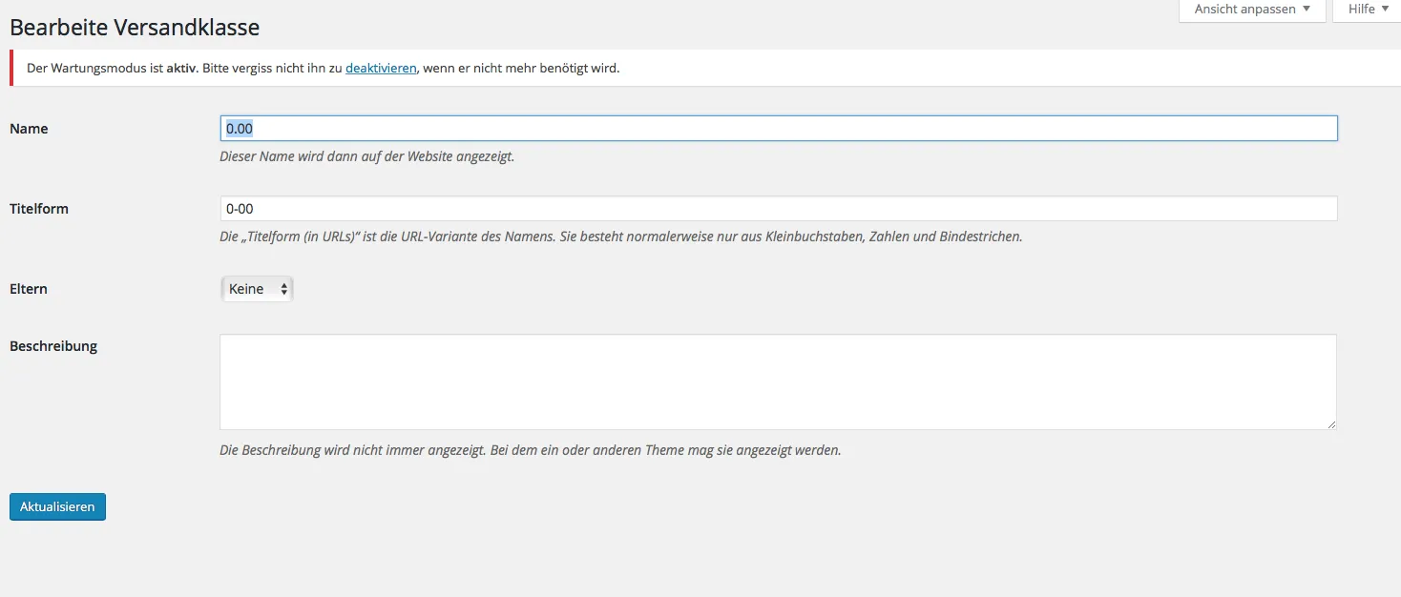The width and height of the screenshot is (1401, 597).
Task: Click inside the Beschreibung text area
Action: 778,381
